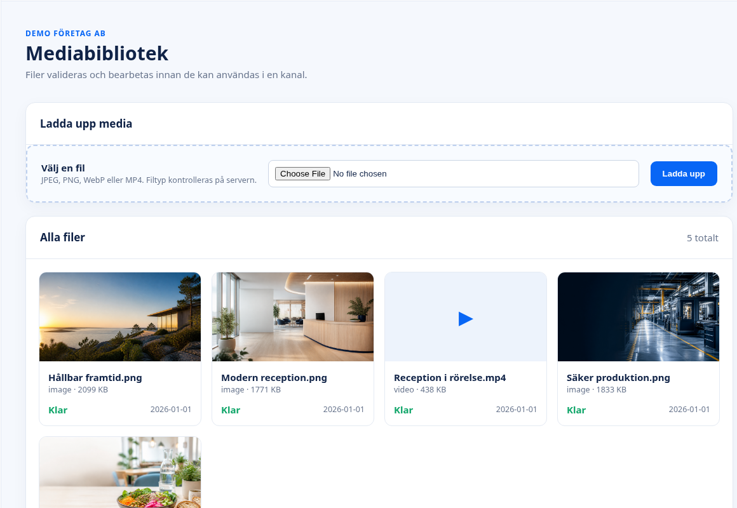The image size is (737, 508).
Task: Click the 'Välj en fil' label
Action: 63,168
